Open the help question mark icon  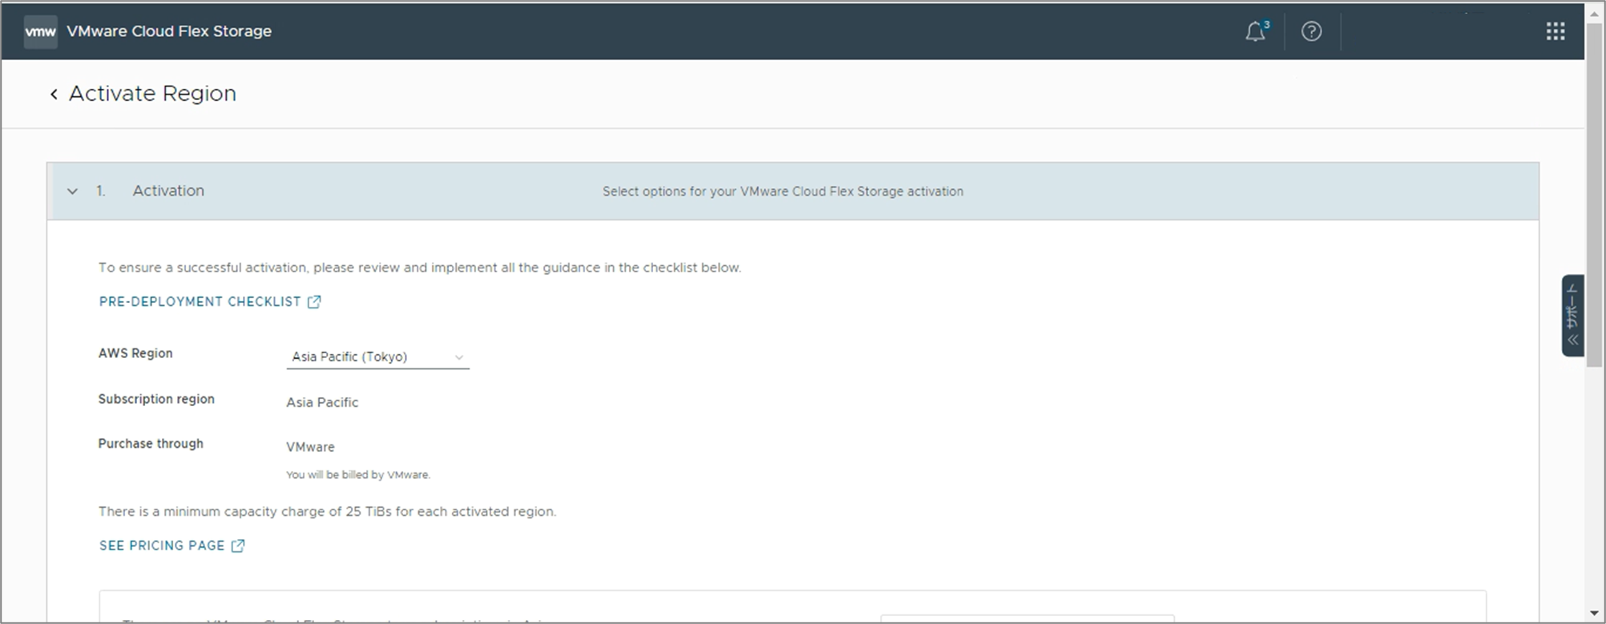(x=1311, y=31)
